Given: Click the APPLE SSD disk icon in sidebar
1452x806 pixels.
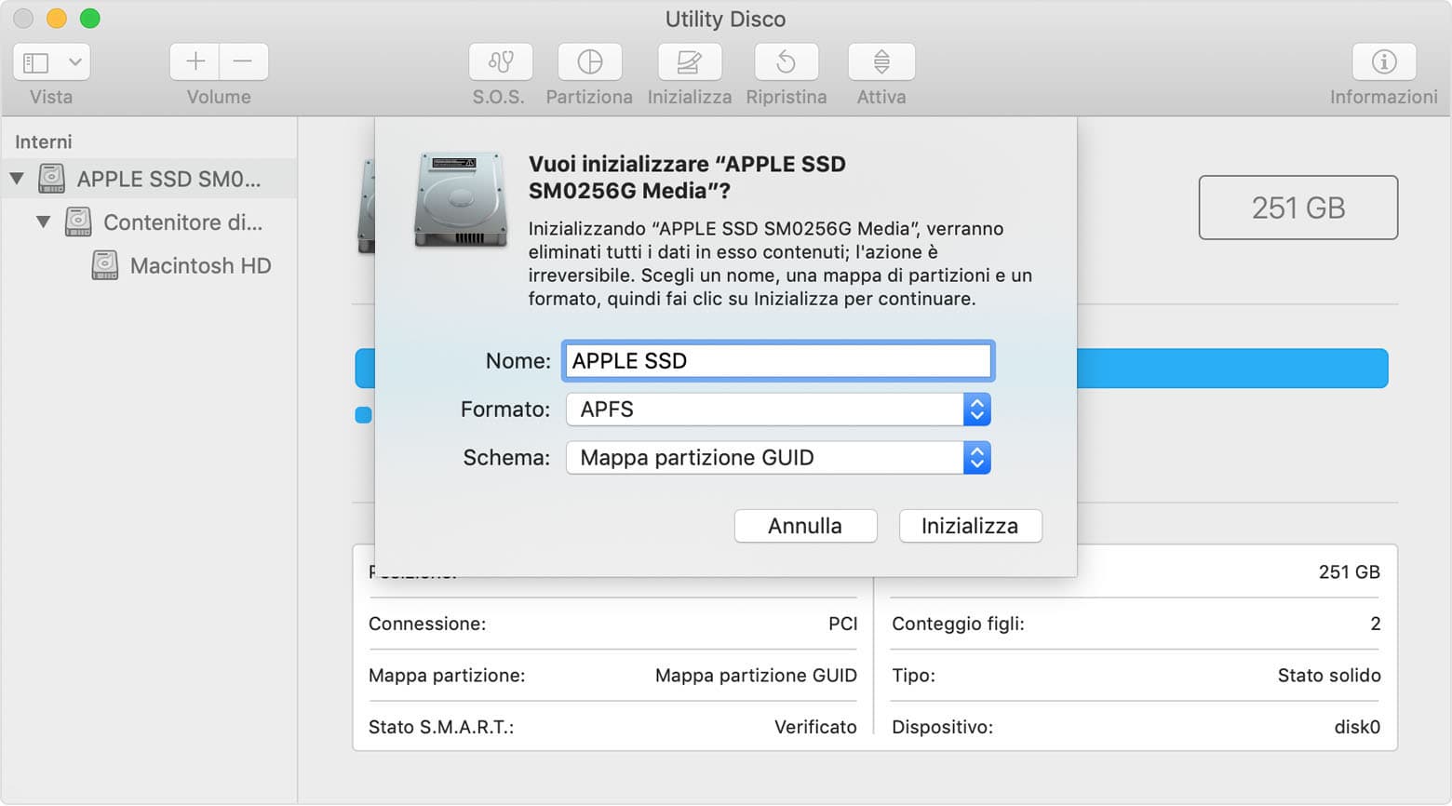Looking at the screenshot, I should (x=51, y=178).
